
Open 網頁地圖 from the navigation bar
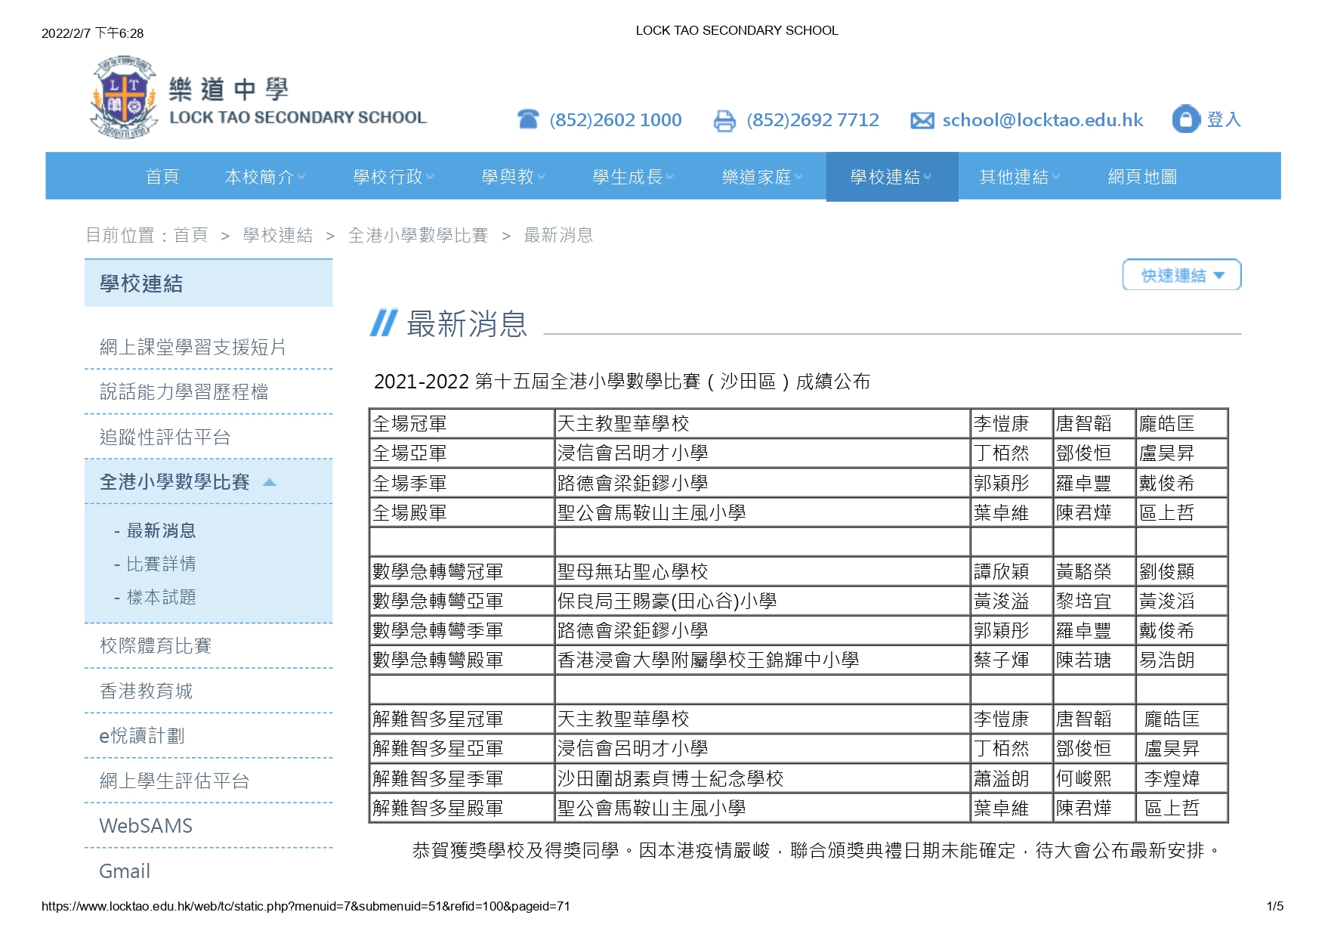point(1142,177)
